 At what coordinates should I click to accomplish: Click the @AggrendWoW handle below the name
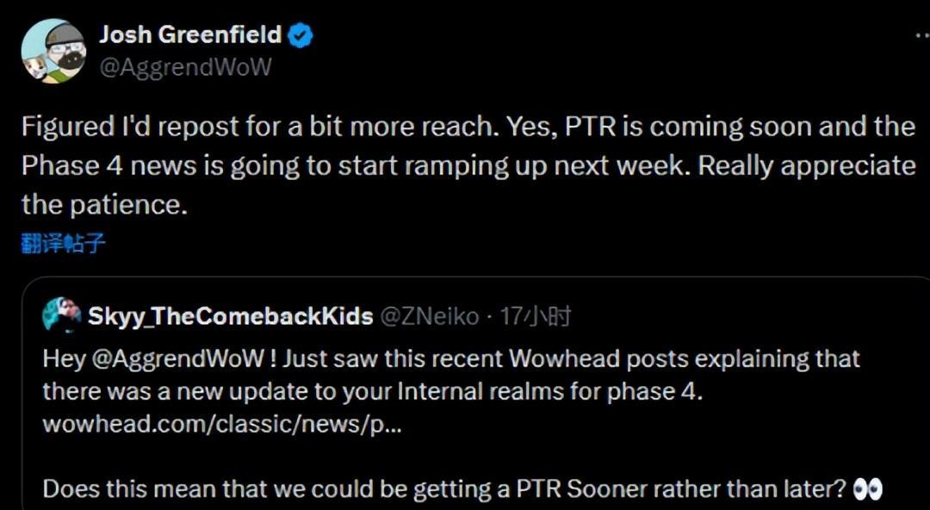point(185,67)
